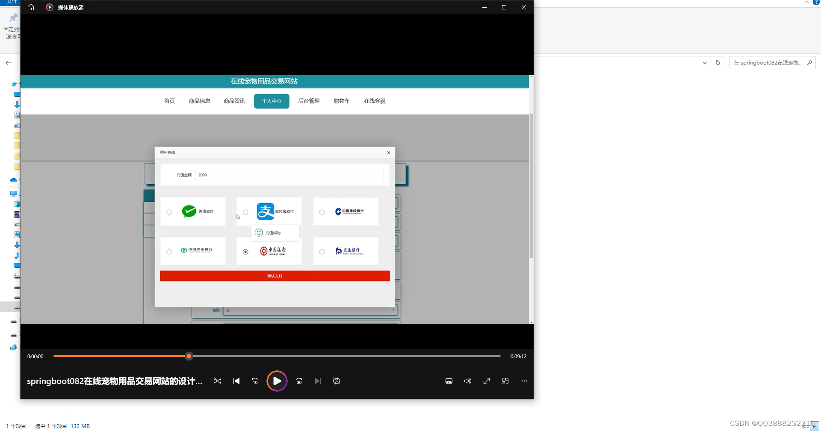This screenshot has height=431, width=821.
Task: Click the Explorer search magnifier icon
Action: pyautogui.click(x=809, y=63)
